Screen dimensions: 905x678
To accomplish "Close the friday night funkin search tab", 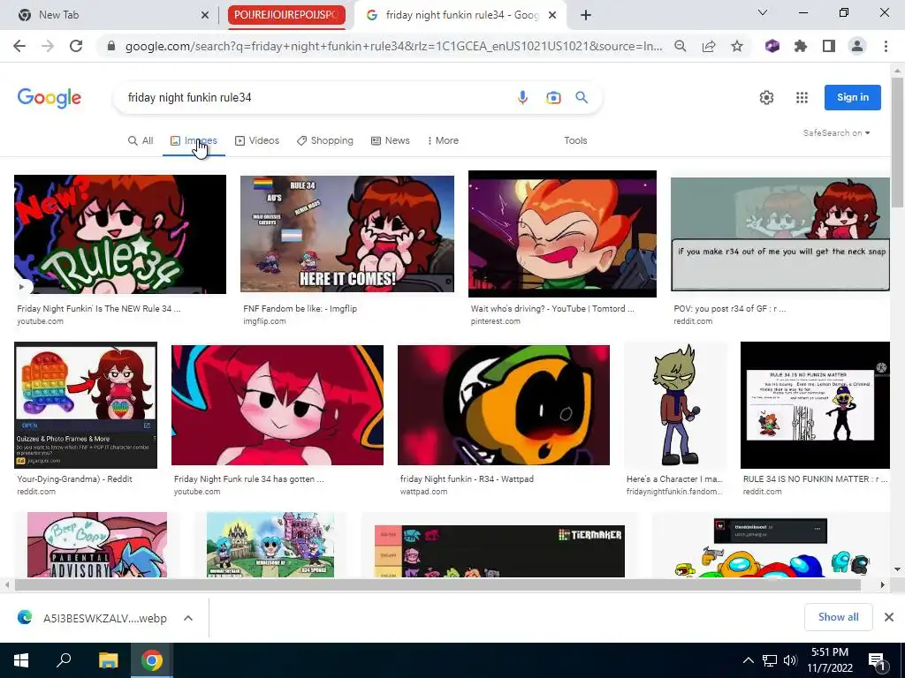I will (x=552, y=15).
